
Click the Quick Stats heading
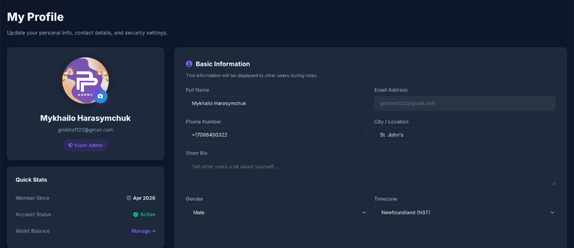point(31,180)
